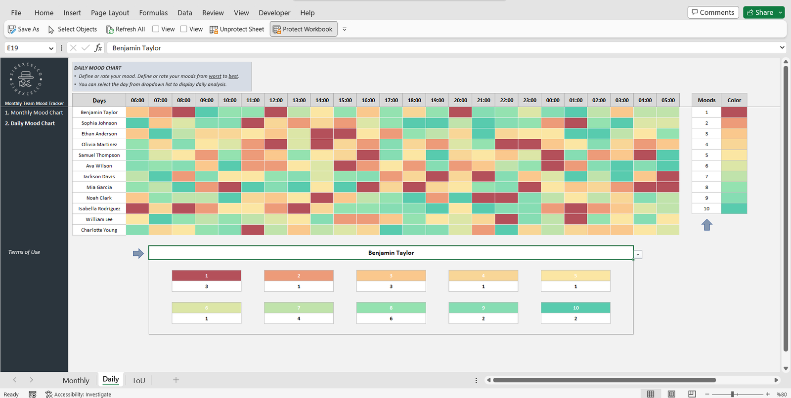Open the Comments pane

point(712,12)
